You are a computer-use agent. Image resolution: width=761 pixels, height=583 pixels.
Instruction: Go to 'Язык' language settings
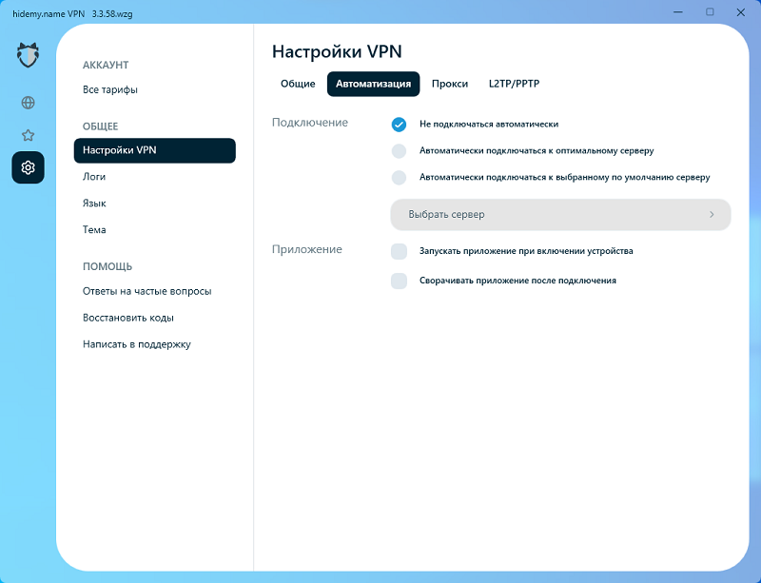point(94,204)
